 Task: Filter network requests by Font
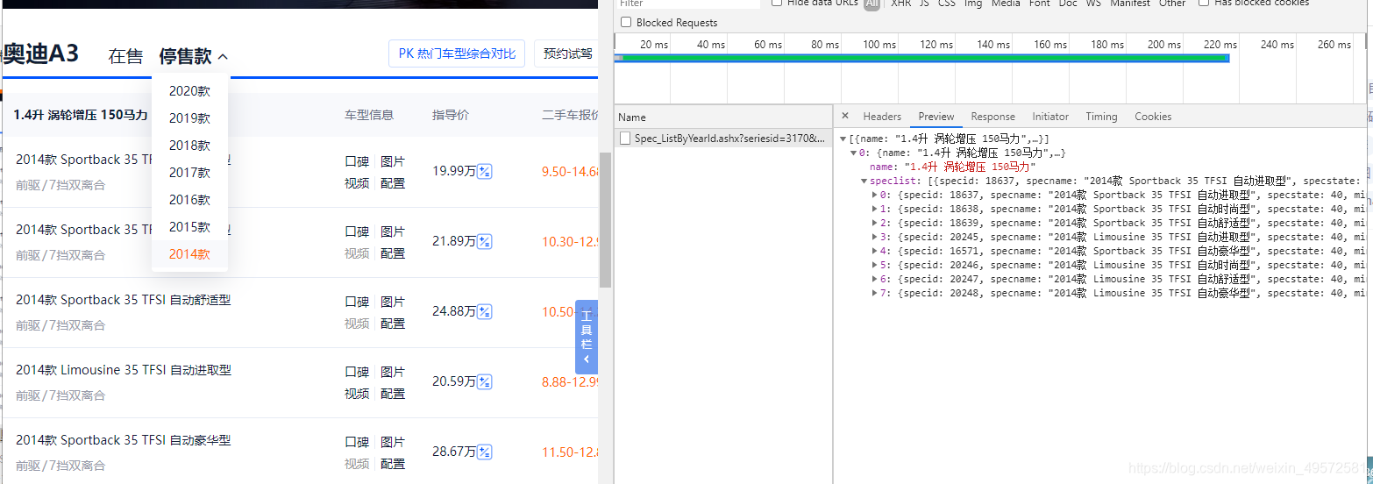[1040, 4]
